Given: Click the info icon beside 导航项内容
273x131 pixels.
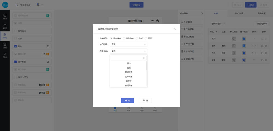Looking at the screenshot, I should click(x=224, y=24).
